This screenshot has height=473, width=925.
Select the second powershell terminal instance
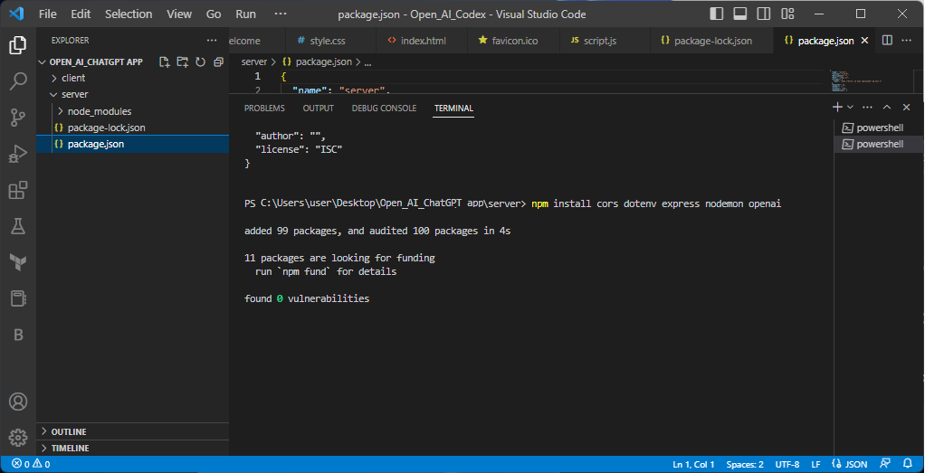click(x=879, y=144)
